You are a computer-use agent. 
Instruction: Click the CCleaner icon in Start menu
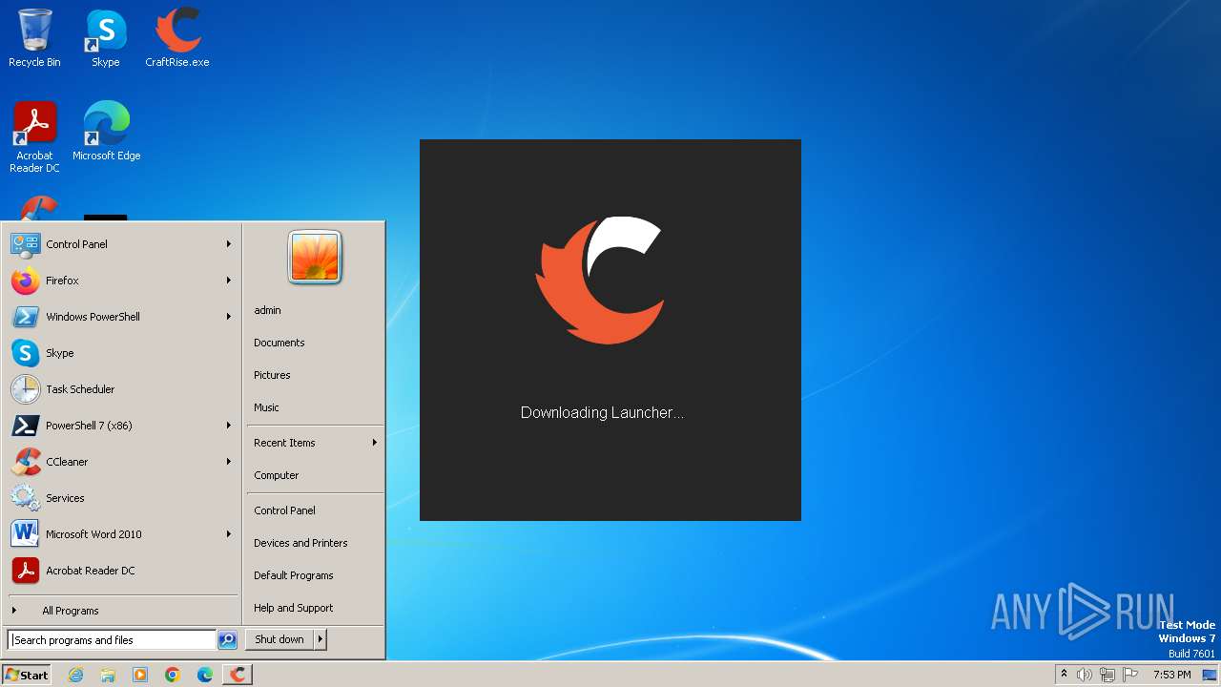click(25, 462)
